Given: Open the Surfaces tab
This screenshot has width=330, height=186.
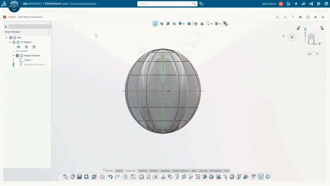Looking at the screenshot, I should point(154,171).
